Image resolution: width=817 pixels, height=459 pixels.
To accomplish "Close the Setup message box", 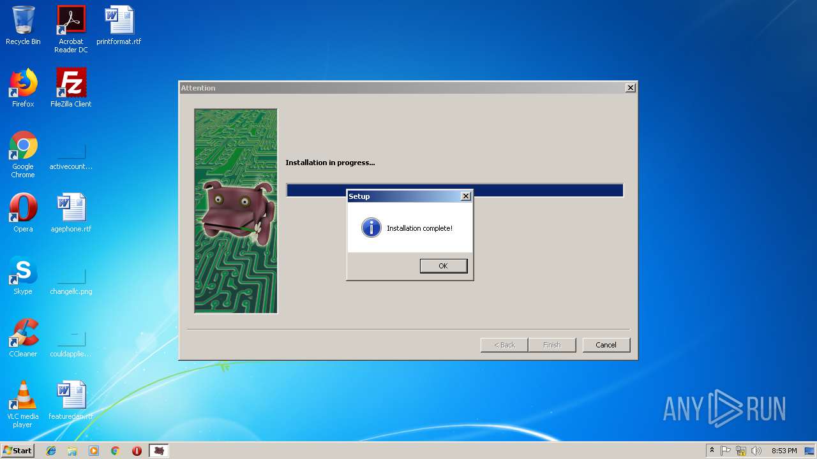I will click(x=466, y=196).
